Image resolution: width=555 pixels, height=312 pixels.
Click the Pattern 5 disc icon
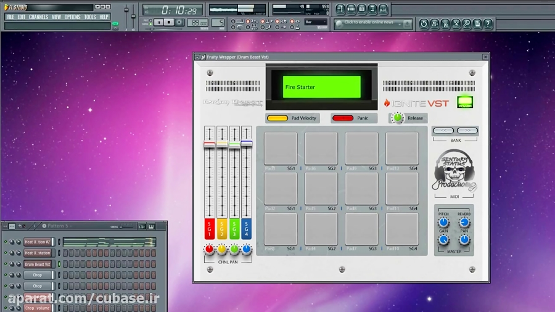(x=44, y=226)
